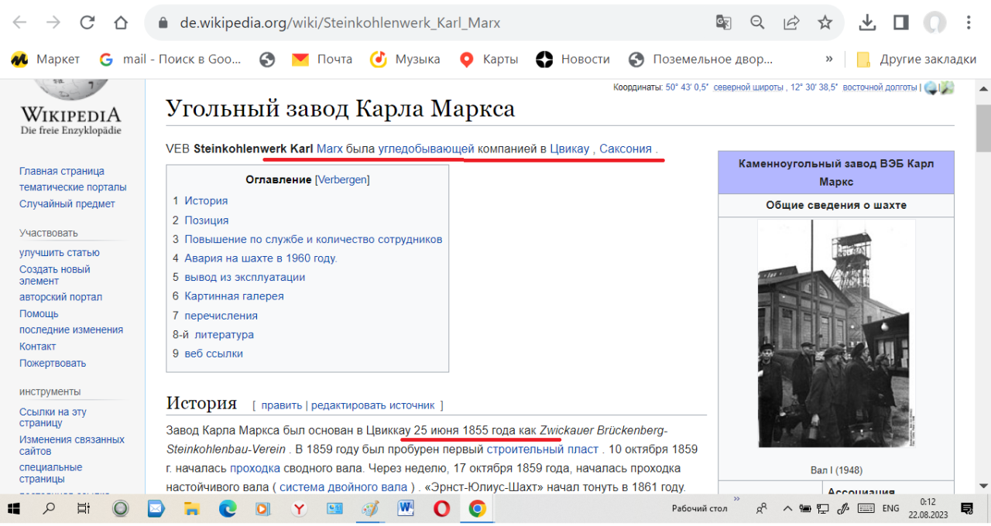Viewport: 991px width, 526px height.
Task: Jump to contents entry вывод из эксплуатации
Action: [x=238, y=277]
